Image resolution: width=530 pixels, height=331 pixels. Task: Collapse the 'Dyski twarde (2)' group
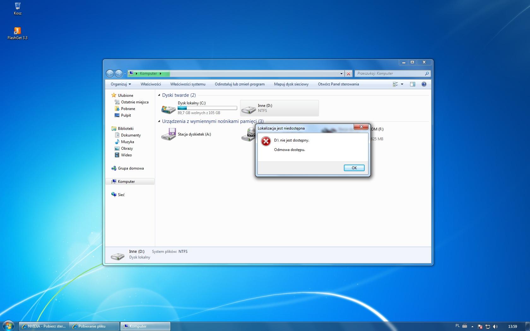coord(159,95)
